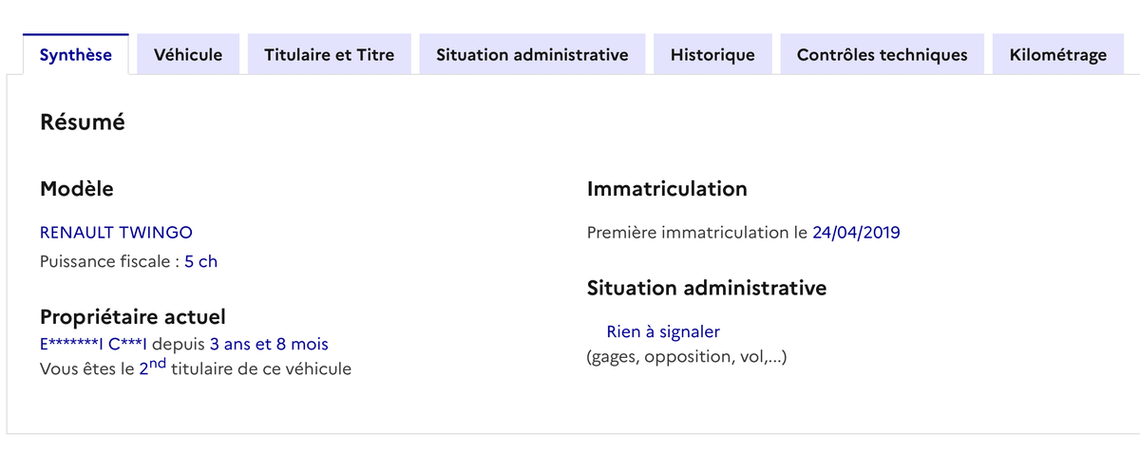Click the Rien à signaler status
The width and height of the screenshot is (1140, 471).
click(663, 331)
